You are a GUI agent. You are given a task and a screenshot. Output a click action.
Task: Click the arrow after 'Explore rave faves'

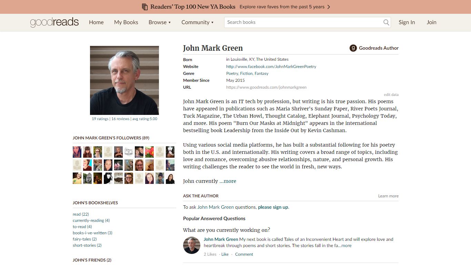click(x=329, y=7)
